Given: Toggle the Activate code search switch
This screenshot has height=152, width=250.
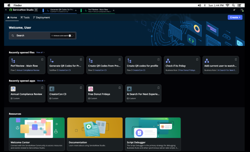Looking at the screenshot, I should coord(71,35).
